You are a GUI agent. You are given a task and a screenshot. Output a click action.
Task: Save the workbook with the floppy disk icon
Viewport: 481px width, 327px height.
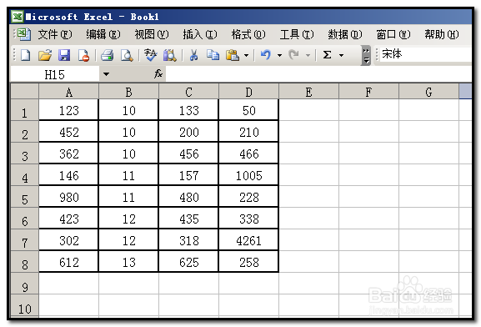click(64, 56)
